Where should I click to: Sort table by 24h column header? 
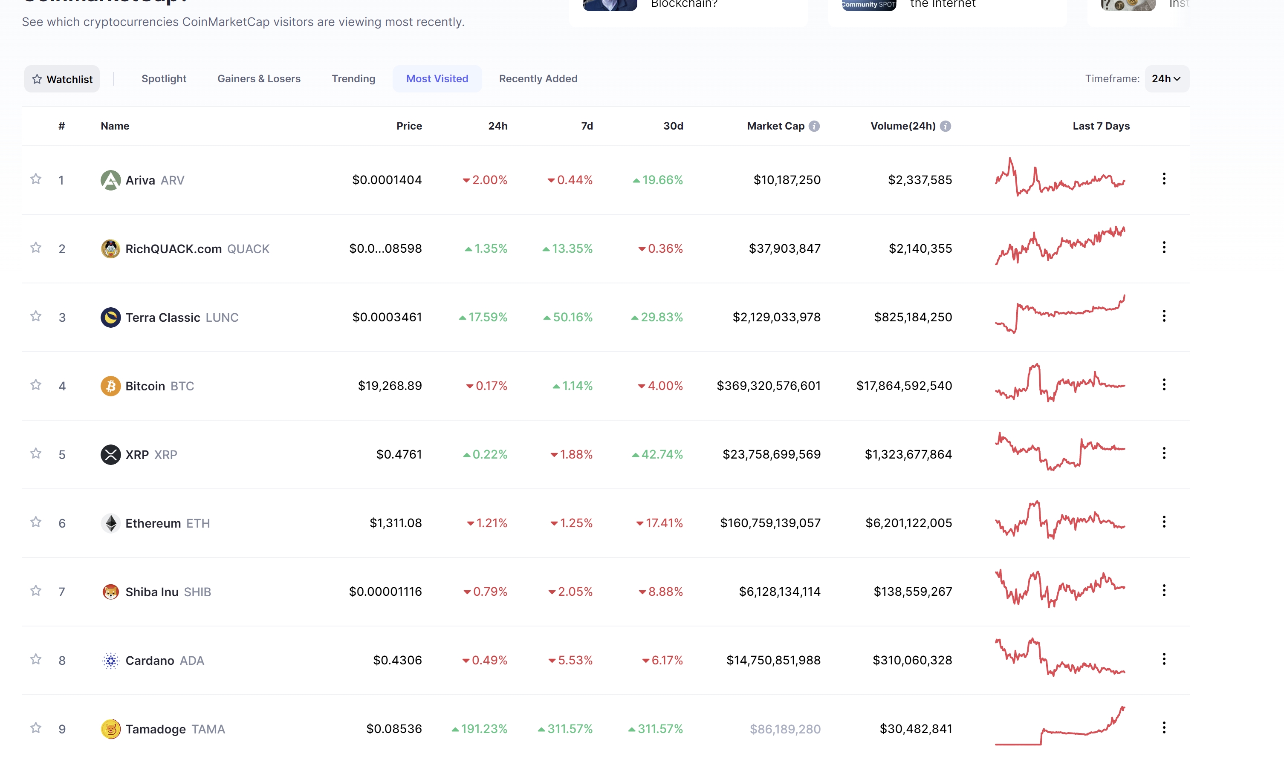tap(497, 126)
